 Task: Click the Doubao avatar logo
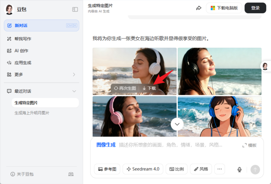coord(9,9)
